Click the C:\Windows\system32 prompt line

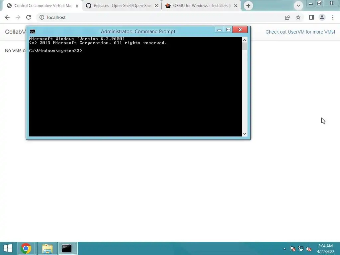56,51
